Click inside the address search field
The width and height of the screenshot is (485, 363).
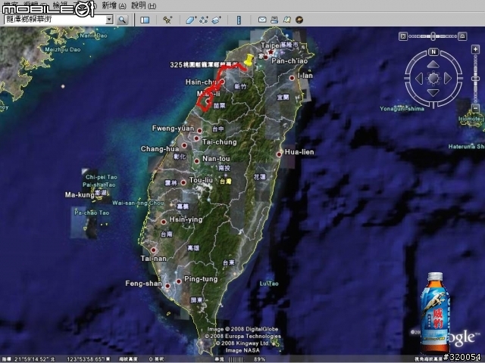[x=55, y=20]
